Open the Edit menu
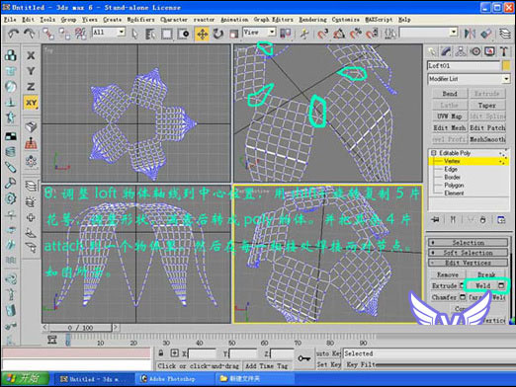 click(x=28, y=20)
